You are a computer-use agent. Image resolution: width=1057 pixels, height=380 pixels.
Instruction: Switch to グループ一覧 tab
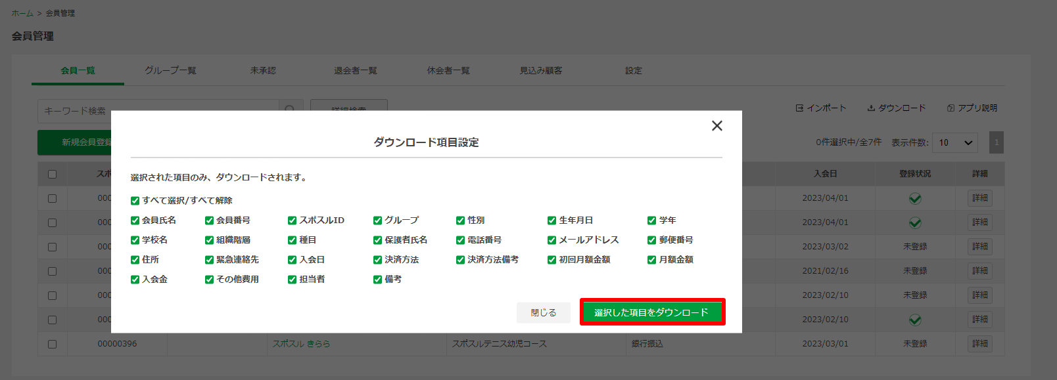(170, 71)
